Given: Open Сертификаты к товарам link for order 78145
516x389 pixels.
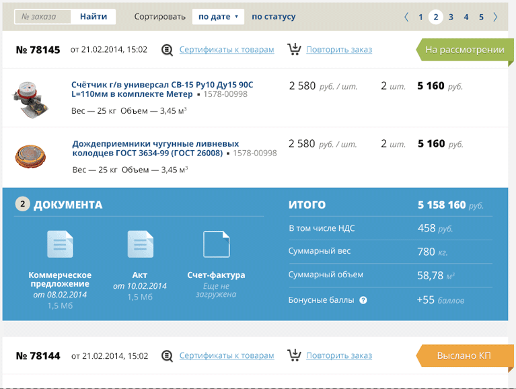Looking at the screenshot, I should point(227,50).
